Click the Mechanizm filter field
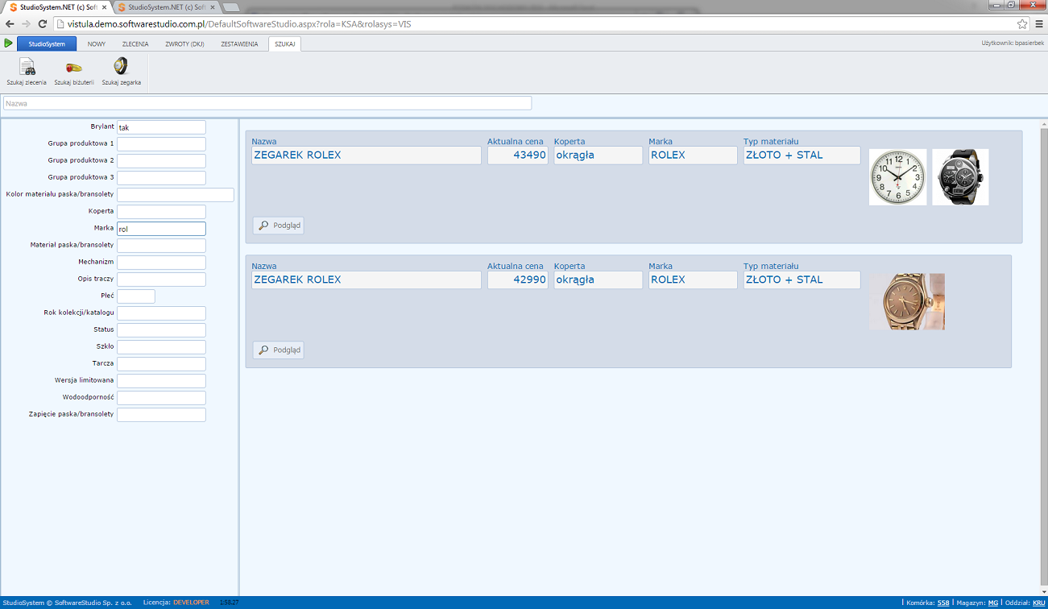Screen dimensions: 1048x609 point(161,263)
